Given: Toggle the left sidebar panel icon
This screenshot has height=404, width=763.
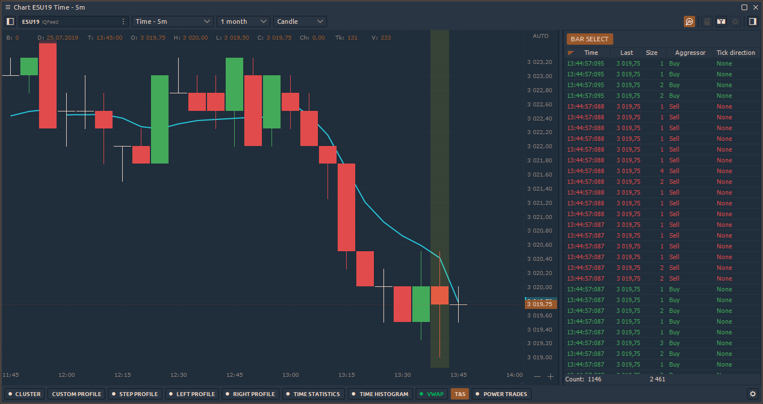Looking at the screenshot, I should coord(10,22).
